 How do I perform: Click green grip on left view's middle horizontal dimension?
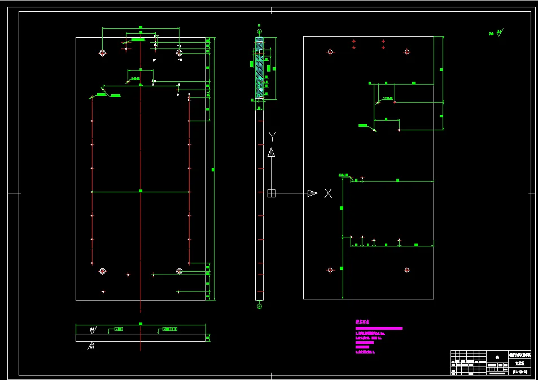[x=141, y=191]
